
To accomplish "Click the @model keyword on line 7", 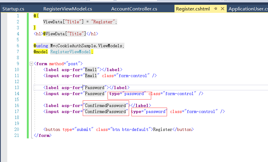I will (41, 52).
